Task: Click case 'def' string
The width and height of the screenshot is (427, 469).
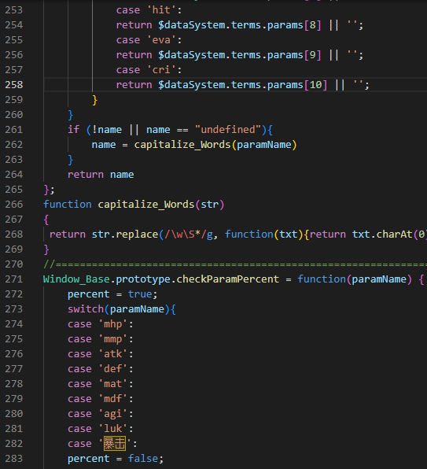Action: pyautogui.click(x=112, y=369)
